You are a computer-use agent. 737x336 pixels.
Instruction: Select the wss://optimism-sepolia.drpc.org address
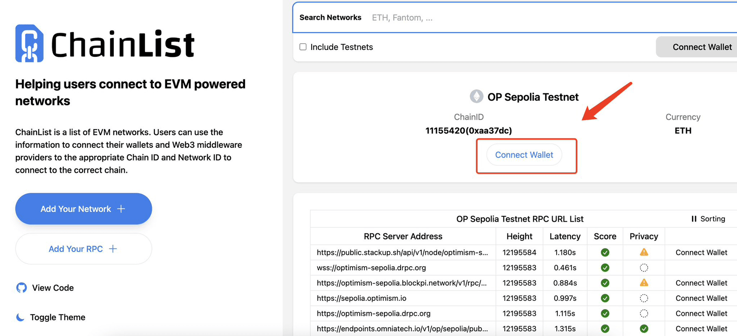click(371, 268)
